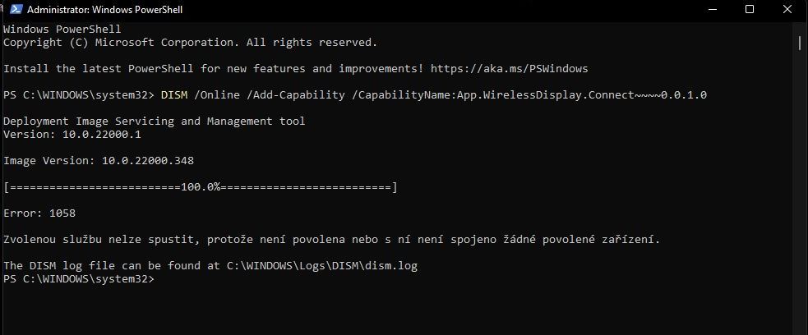Click the 'Deployment Image Servicing and Management tool' line
808x335 pixels.
coord(155,122)
